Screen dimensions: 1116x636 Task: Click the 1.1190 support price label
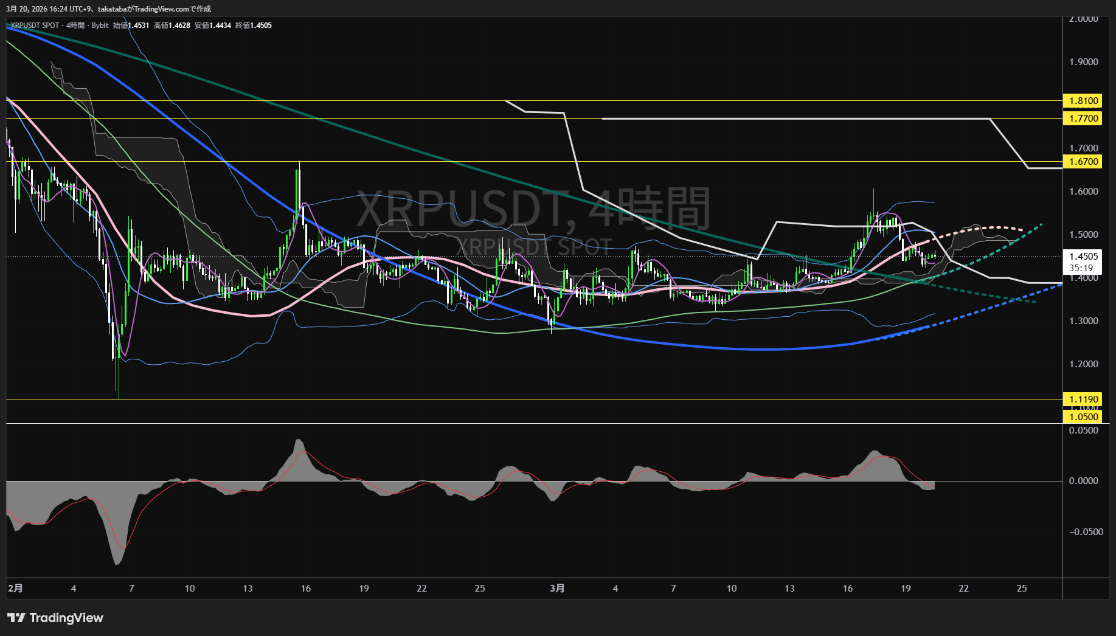click(1083, 399)
